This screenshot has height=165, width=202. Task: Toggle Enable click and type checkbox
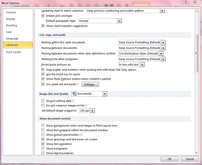[43, 16]
